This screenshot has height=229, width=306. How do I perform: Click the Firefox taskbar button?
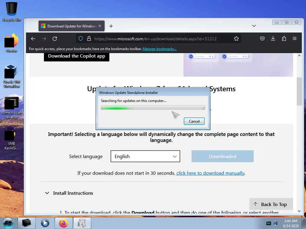64,223
